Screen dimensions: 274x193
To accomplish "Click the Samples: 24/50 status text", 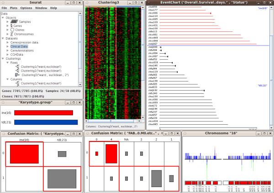I will point(63,91).
